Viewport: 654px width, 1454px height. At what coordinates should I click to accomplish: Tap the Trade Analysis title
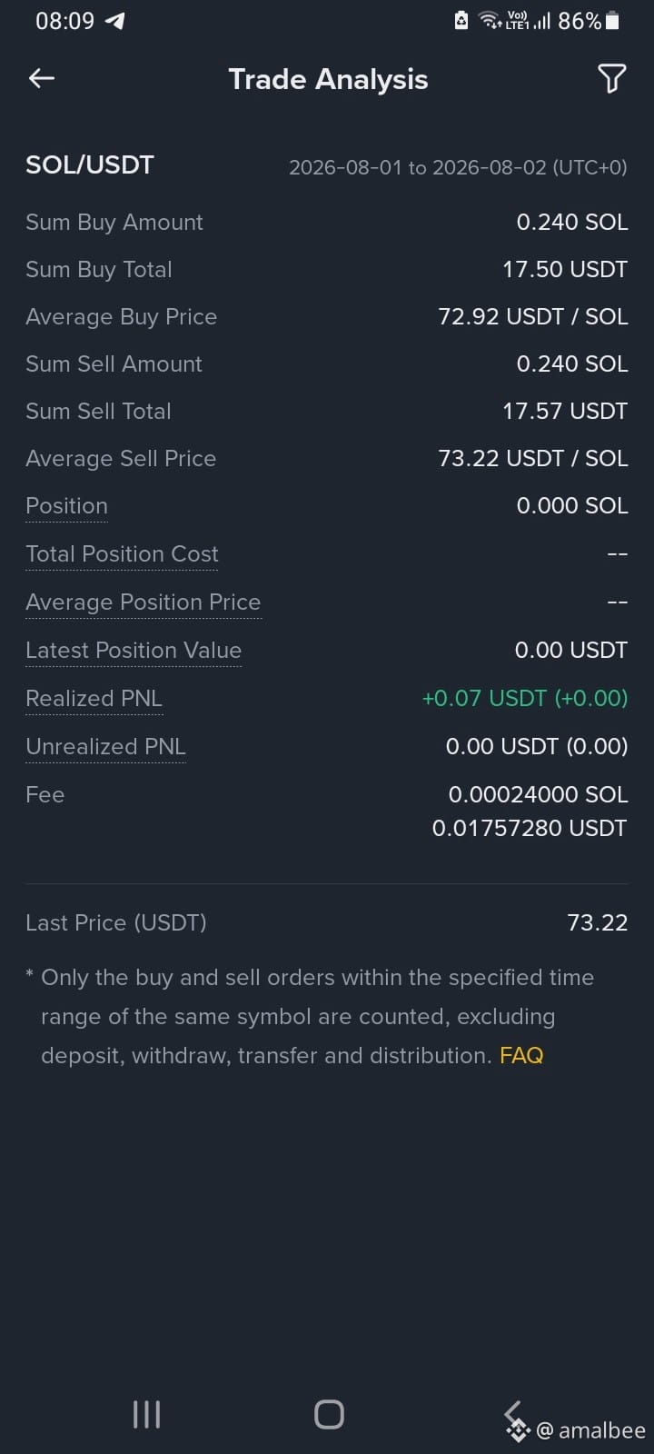(x=328, y=79)
